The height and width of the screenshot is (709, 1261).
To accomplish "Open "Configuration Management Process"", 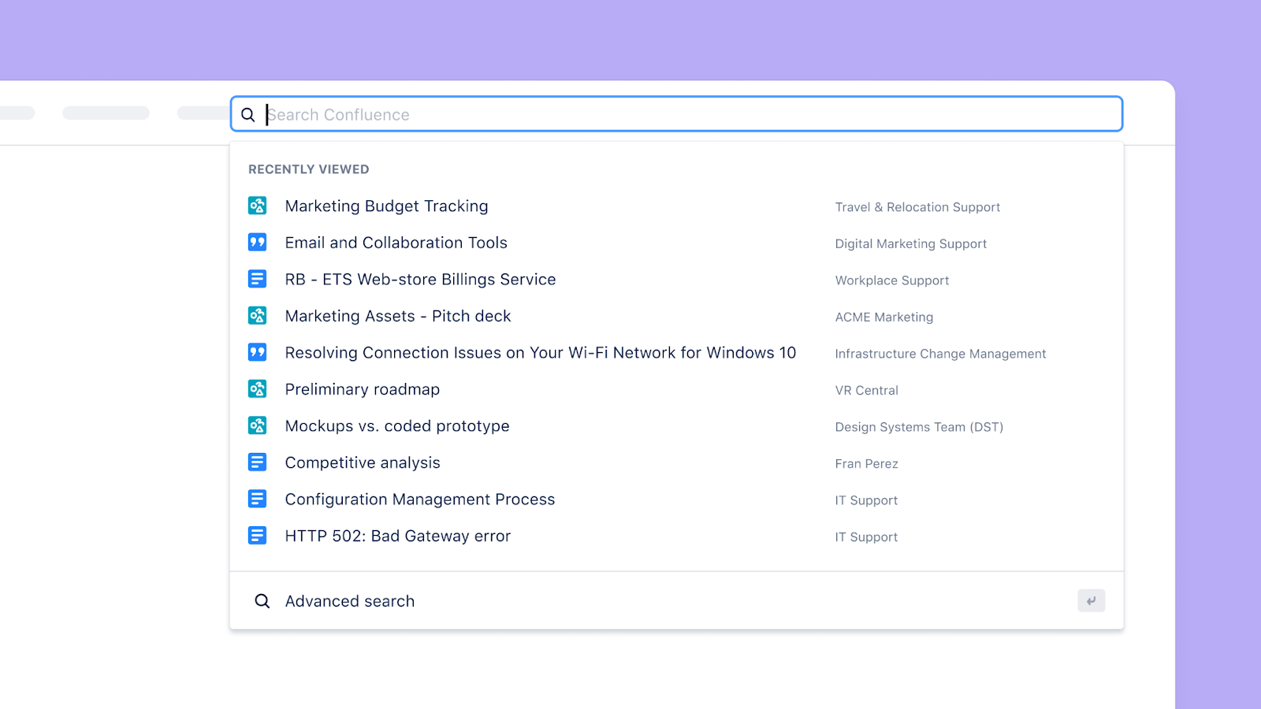I will pyautogui.click(x=419, y=499).
